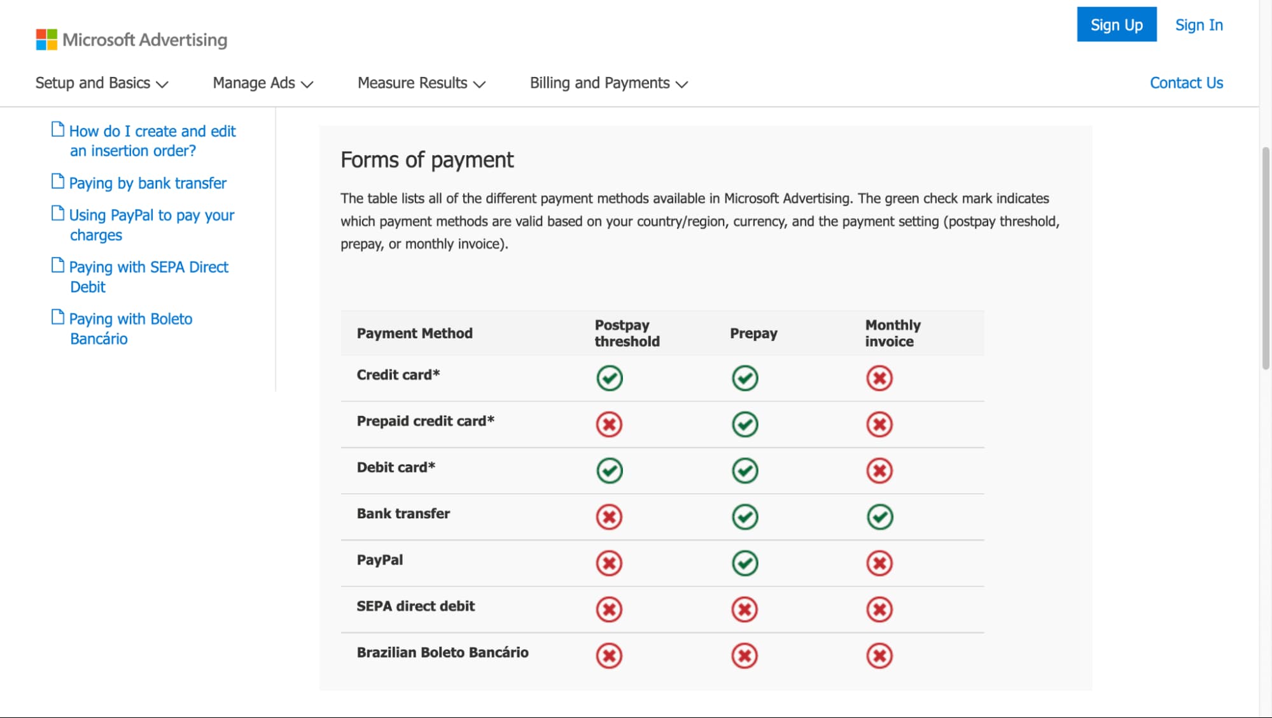The image size is (1272, 718).
Task: Open the Manage Ads dropdown
Action: pyautogui.click(x=263, y=83)
